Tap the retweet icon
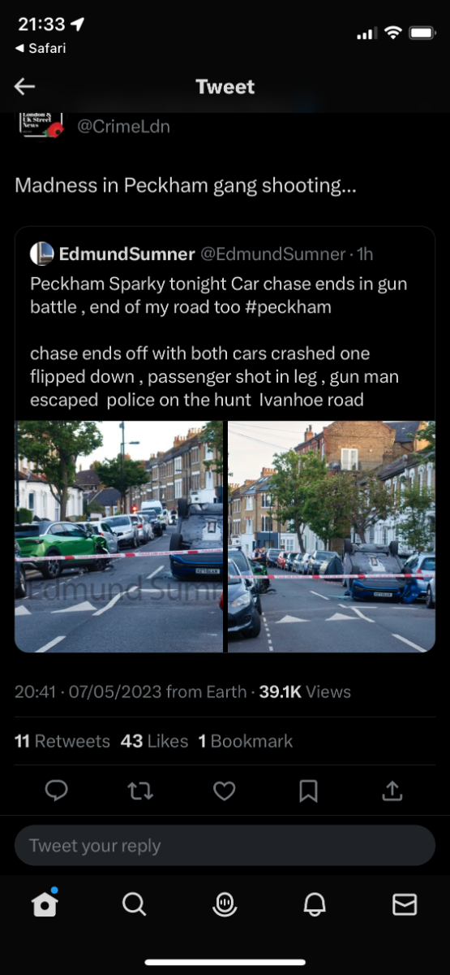450x975 pixels. pyautogui.click(x=140, y=791)
